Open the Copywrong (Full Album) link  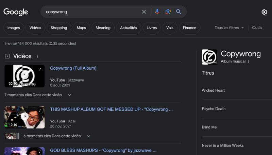click(73, 68)
